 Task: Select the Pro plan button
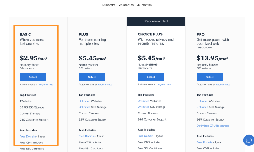(x=210, y=77)
